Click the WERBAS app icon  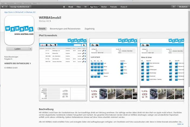(19, 30)
